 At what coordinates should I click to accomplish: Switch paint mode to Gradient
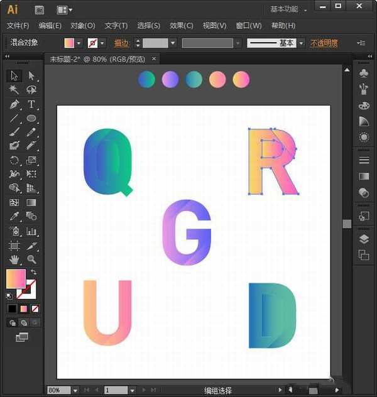(x=24, y=308)
